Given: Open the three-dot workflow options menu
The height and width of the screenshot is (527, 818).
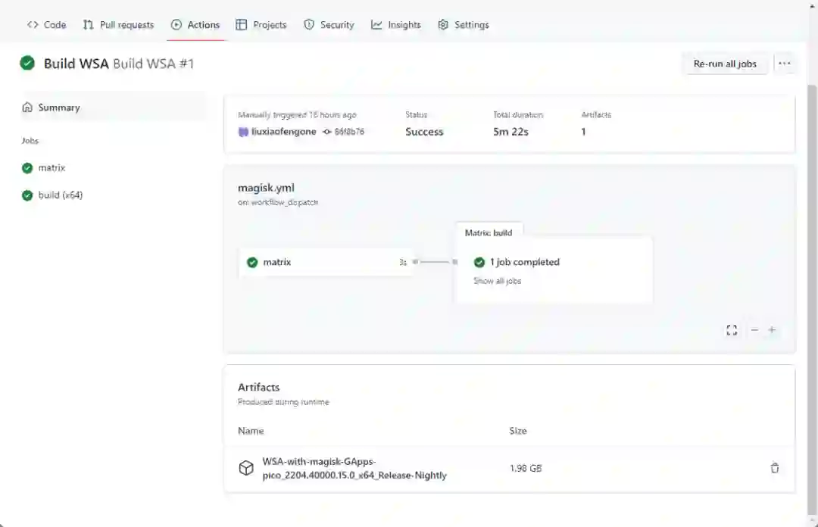Looking at the screenshot, I should pos(784,64).
